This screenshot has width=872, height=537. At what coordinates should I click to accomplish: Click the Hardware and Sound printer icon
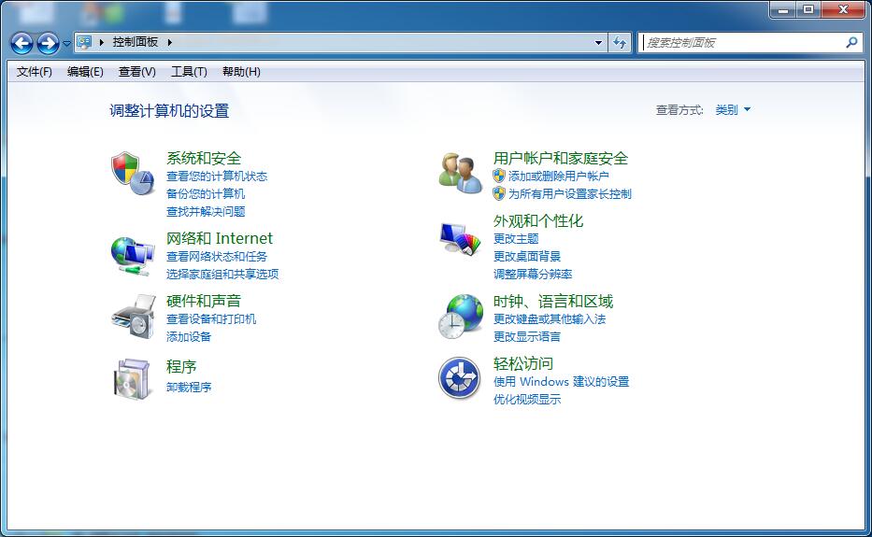coord(133,317)
